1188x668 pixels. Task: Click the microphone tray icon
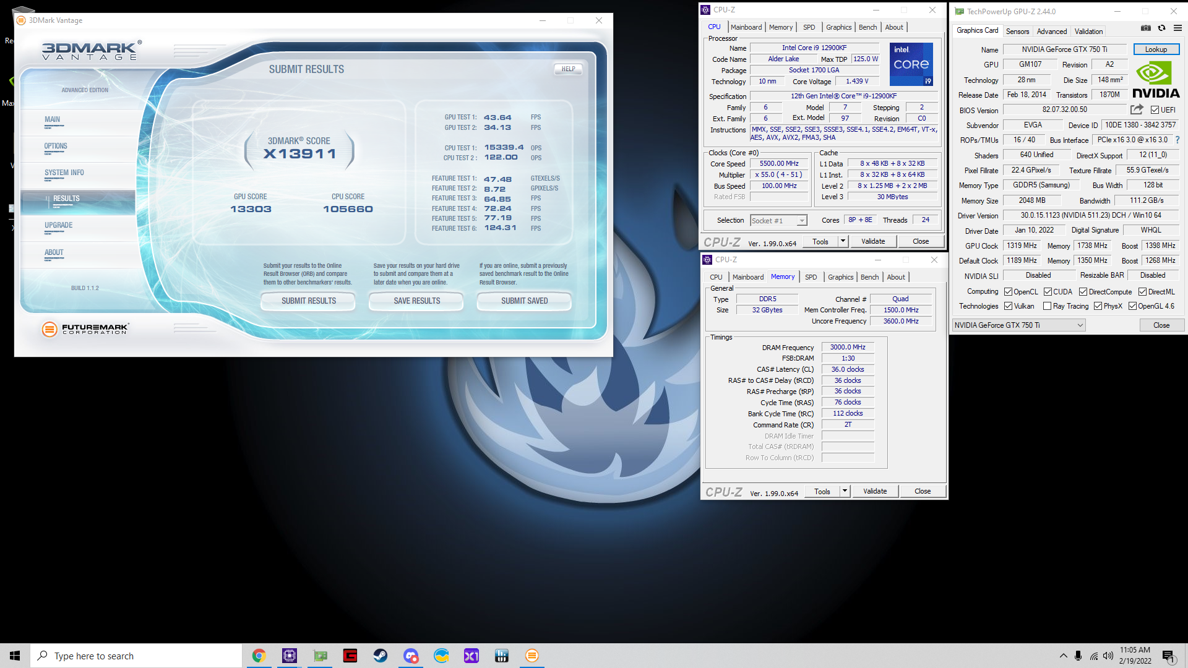[x=1078, y=656]
